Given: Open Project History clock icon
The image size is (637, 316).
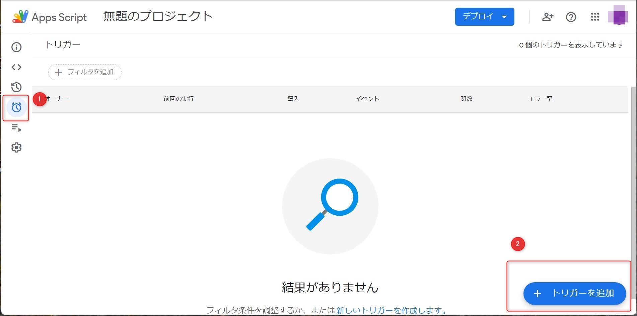Looking at the screenshot, I should [16, 87].
